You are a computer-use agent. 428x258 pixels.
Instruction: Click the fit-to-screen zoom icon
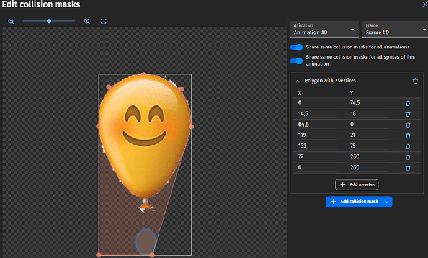point(104,21)
